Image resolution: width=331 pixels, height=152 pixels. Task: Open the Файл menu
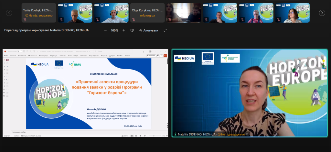[6, 56]
